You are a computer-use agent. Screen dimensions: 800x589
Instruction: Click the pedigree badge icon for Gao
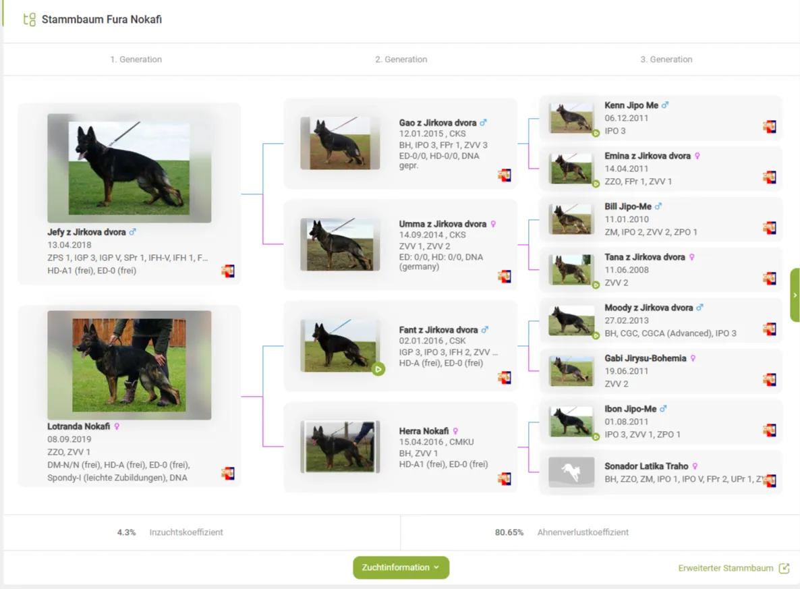504,175
